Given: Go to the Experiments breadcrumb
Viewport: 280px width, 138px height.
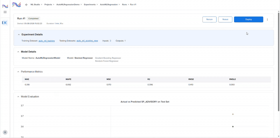Looking at the screenshot, I should click(90, 4).
